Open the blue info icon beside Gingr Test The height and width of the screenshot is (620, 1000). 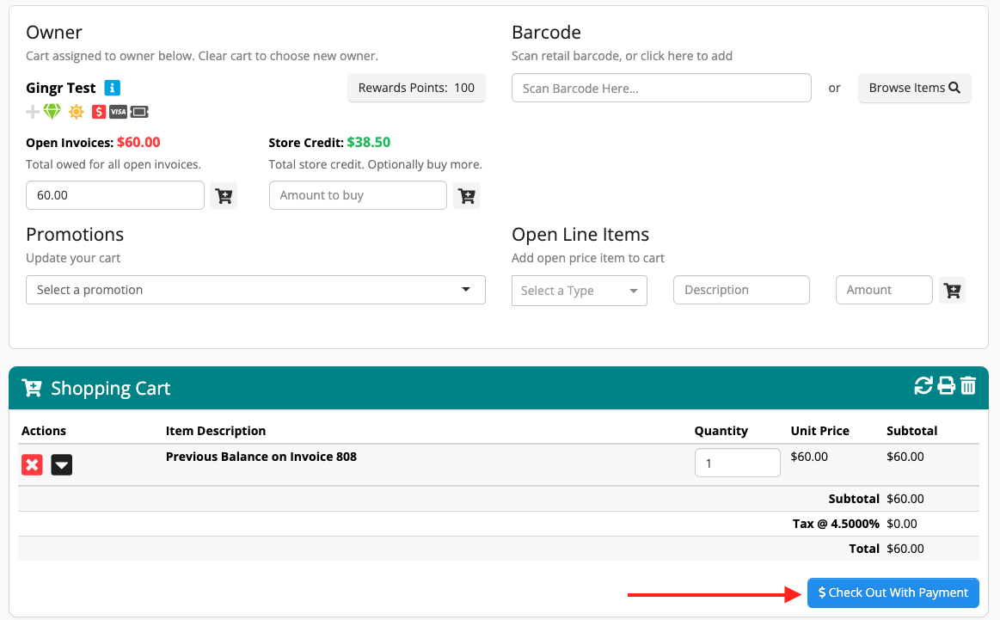click(x=113, y=88)
